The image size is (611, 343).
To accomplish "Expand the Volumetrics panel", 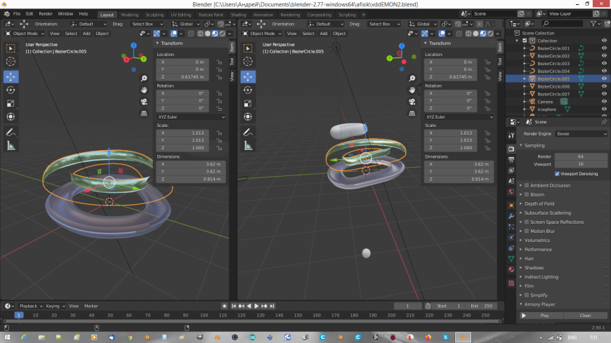I will (x=537, y=240).
